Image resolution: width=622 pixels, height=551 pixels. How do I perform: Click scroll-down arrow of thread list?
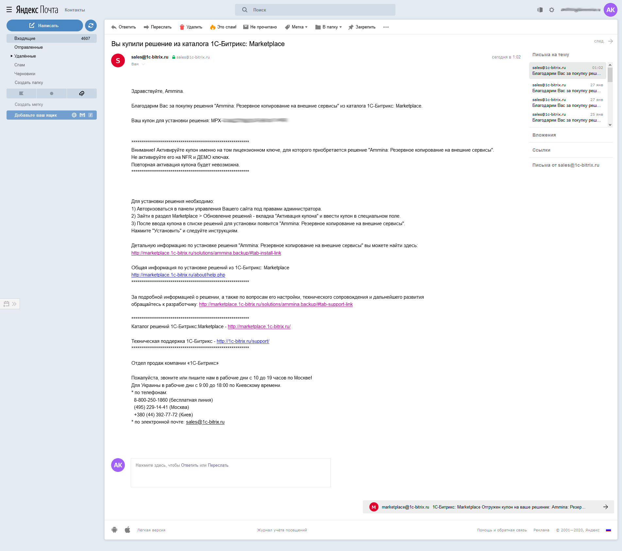(610, 125)
